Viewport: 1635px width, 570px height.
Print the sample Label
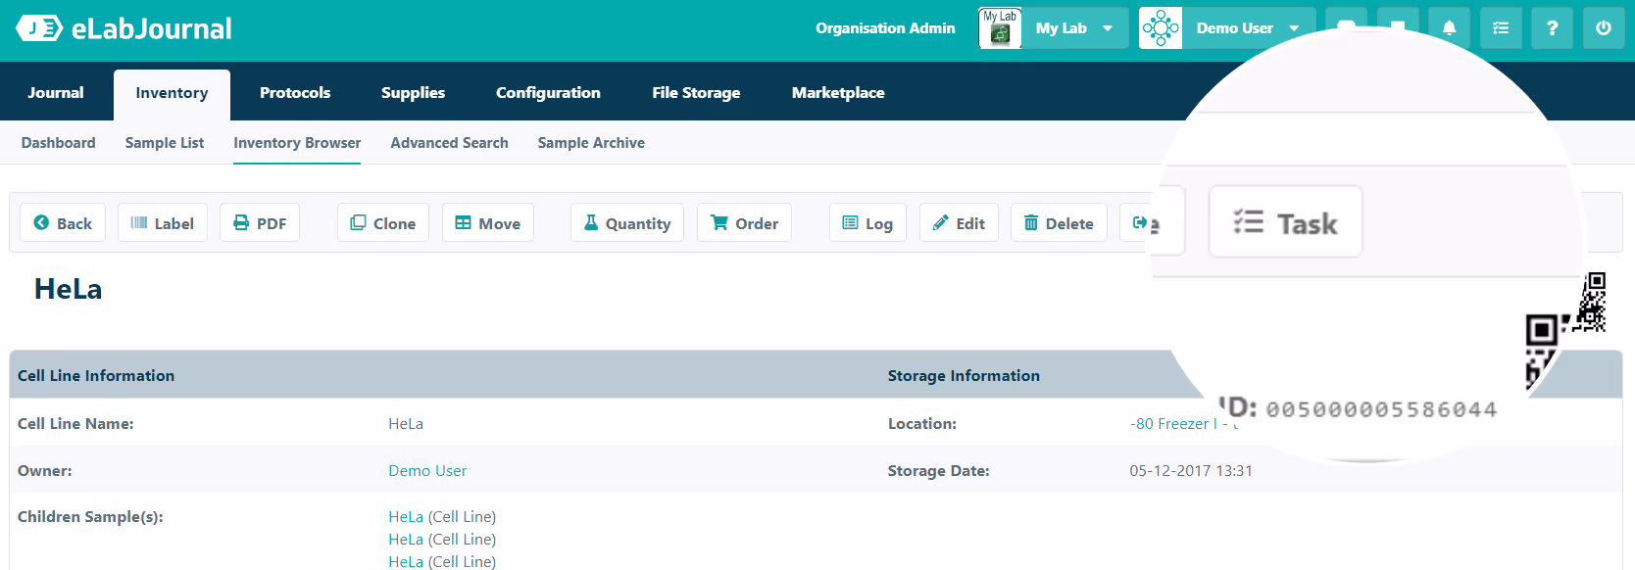163,223
